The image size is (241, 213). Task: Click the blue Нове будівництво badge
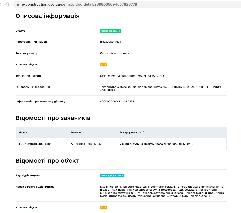[x=112, y=176]
